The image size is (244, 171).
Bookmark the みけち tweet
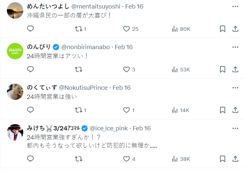(222, 159)
